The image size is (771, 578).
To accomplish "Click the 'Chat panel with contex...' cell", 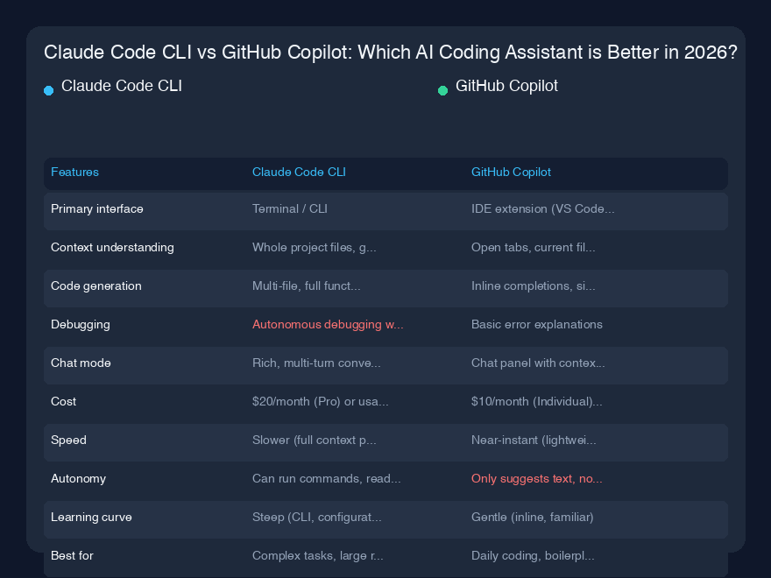I will pos(538,363).
